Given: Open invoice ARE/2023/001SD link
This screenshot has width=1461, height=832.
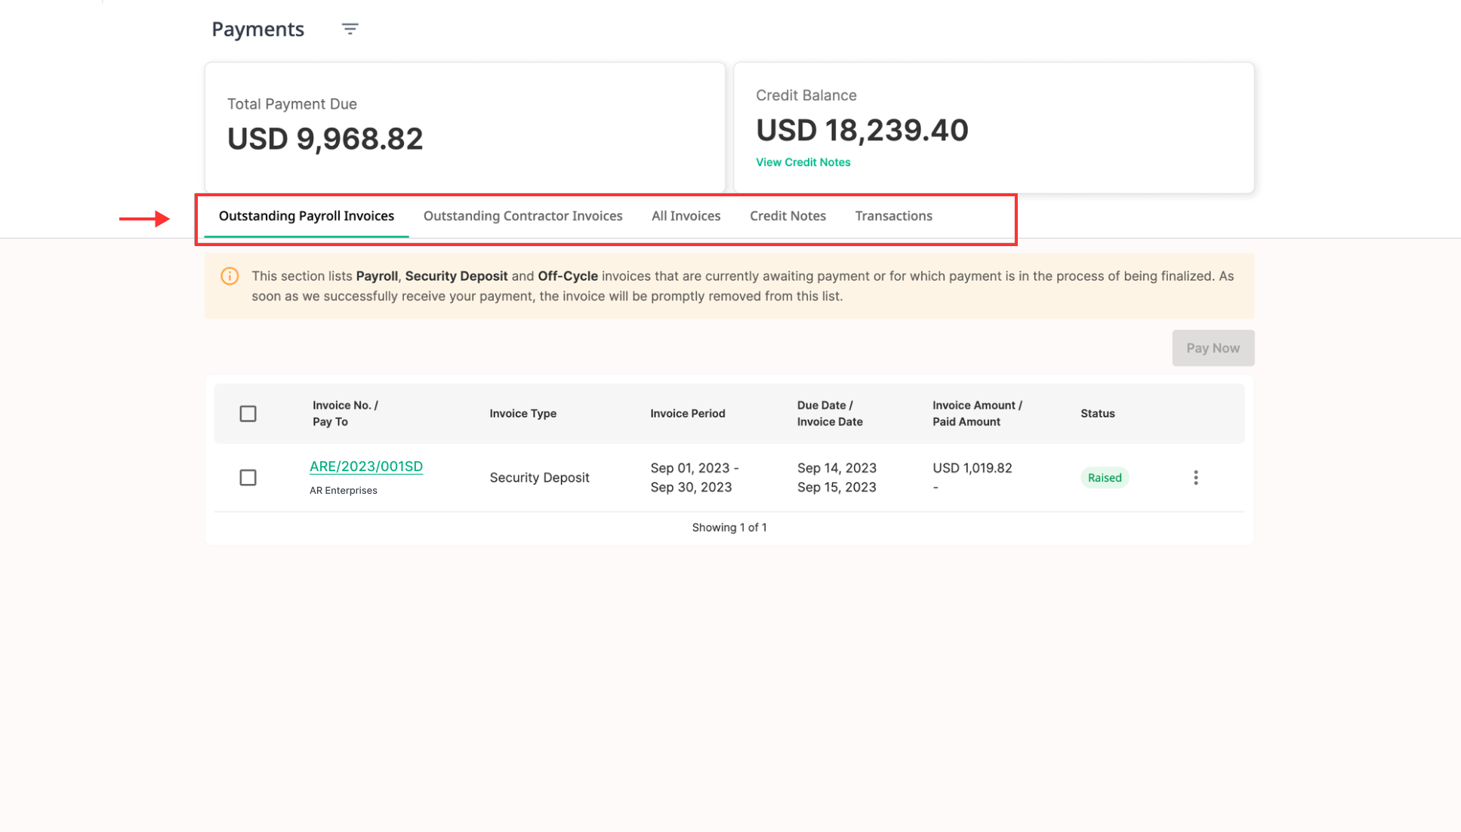Looking at the screenshot, I should [x=366, y=467].
